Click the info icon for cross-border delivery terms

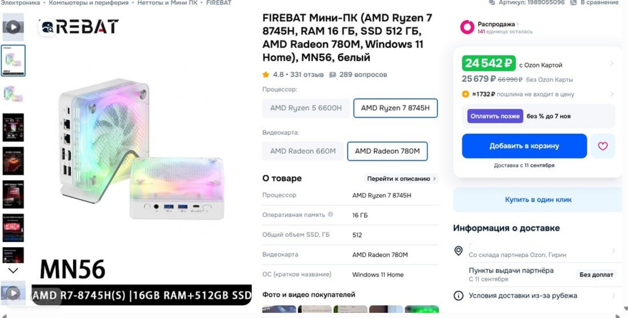coord(459,296)
